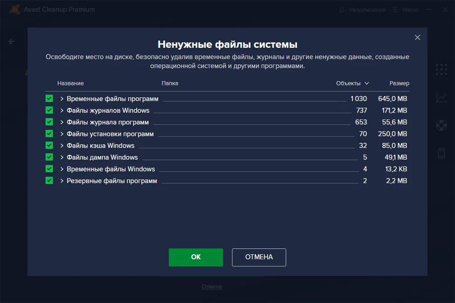The height and width of the screenshot is (303, 455).
Task: Select the dashboard grid icon in sidebar
Action: click(x=441, y=69)
